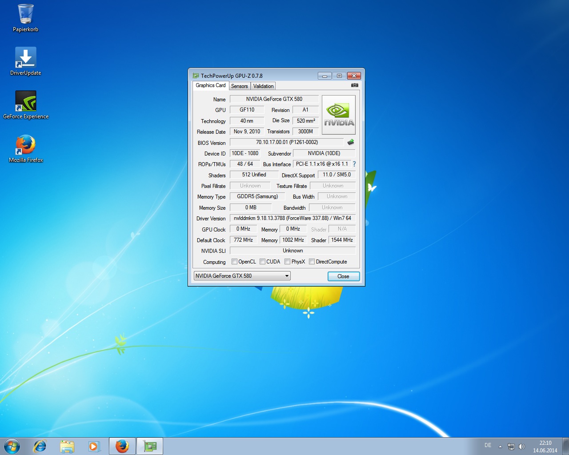Click the Driver Version field nvlddmkm 9.18.13.3788
The height and width of the screenshot is (455, 569).
[293, 218]
